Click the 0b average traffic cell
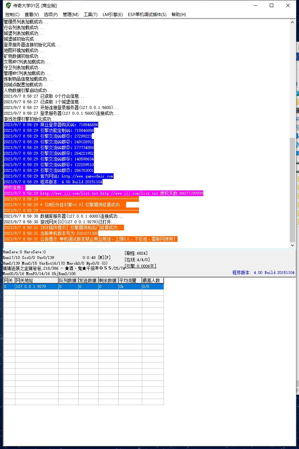Viewport: 299px width, 449px height. (x=130, y=286)
